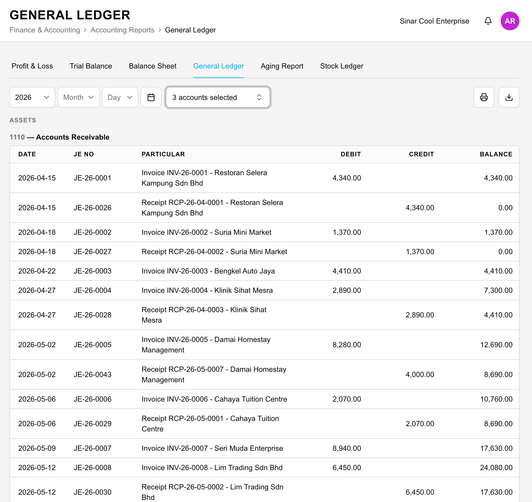The width and height of the screenshot is (532, 502).
Task: Switch to the Profit & Loss tab
Action: pyautogui.click(x=32, y=66)
